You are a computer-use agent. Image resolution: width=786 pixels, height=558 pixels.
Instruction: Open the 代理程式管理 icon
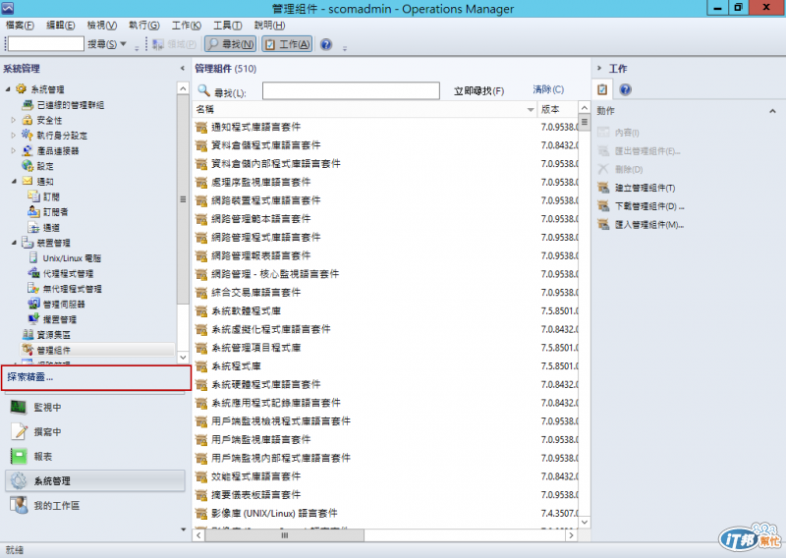pyautogui.click(x=33, y=273)
